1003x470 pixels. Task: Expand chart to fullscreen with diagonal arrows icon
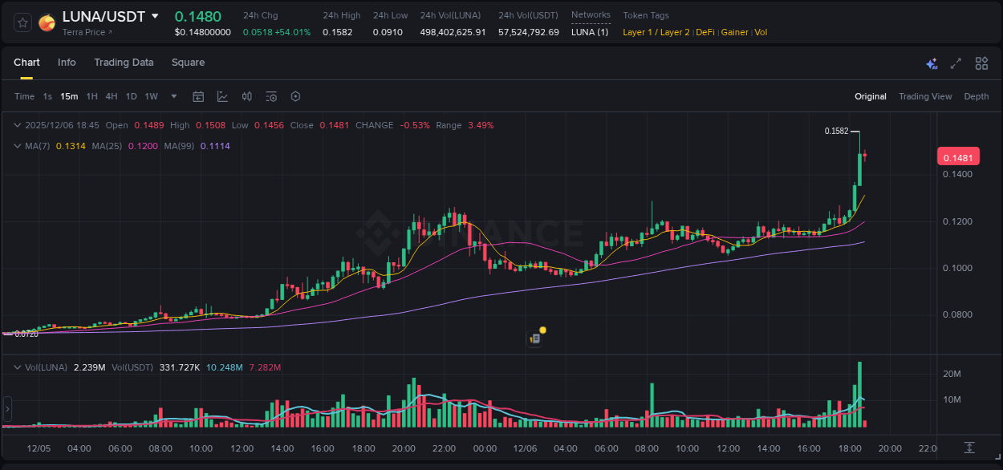956,63
